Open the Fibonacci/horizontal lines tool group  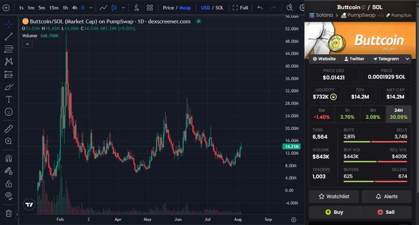click(x=9, y=49)
